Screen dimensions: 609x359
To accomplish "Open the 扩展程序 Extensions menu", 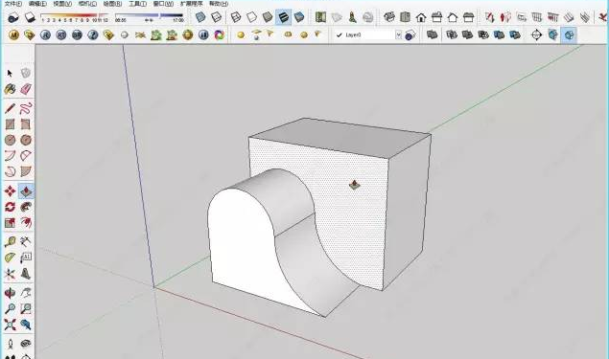I will (x=192, y=4).
